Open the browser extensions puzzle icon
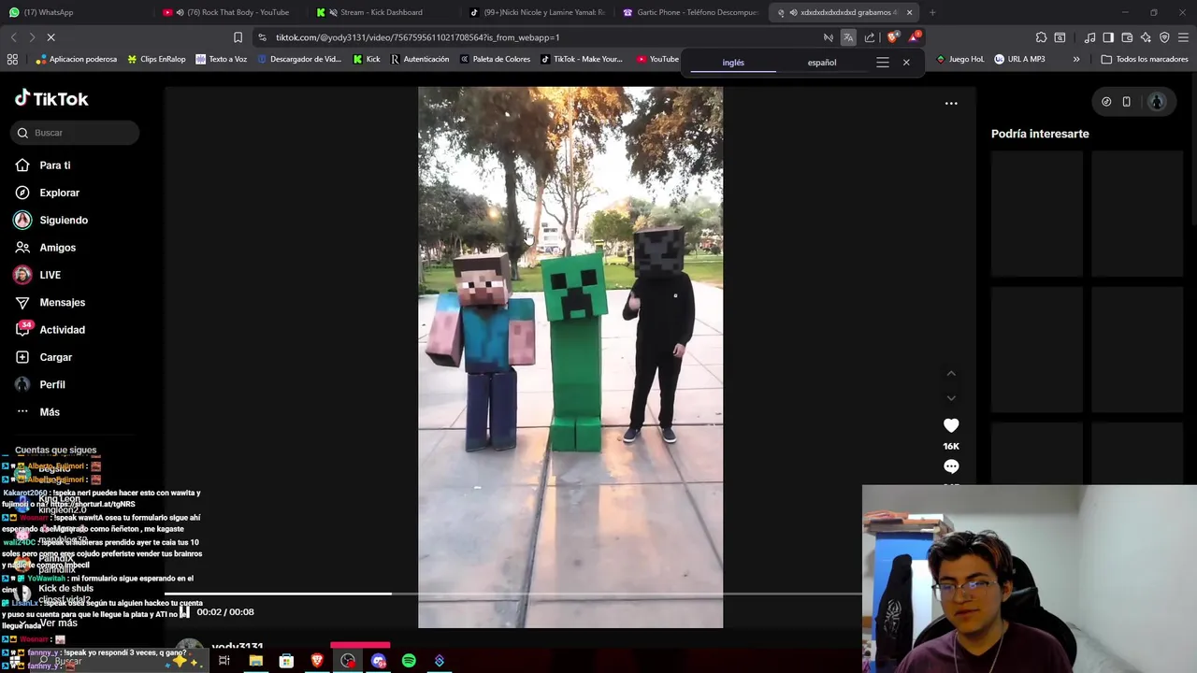Viewport: 1197px width, 673px height. [x=1041, y=37]
